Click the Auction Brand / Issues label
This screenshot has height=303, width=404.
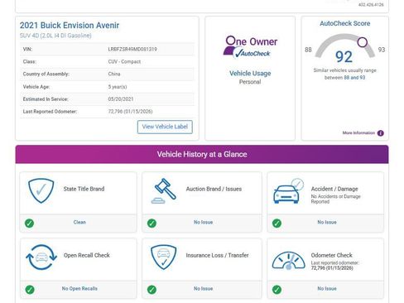point(214,189)
